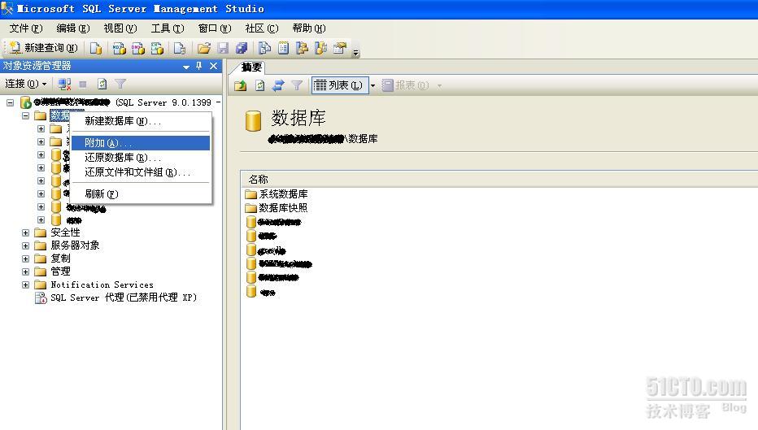Choose 刷新 from the context menu

click(141, 193)
